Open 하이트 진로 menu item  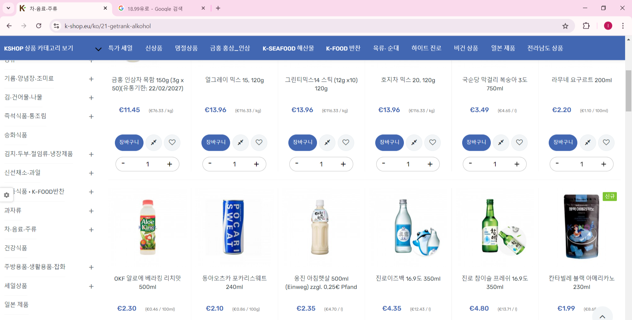pos(426,48)
